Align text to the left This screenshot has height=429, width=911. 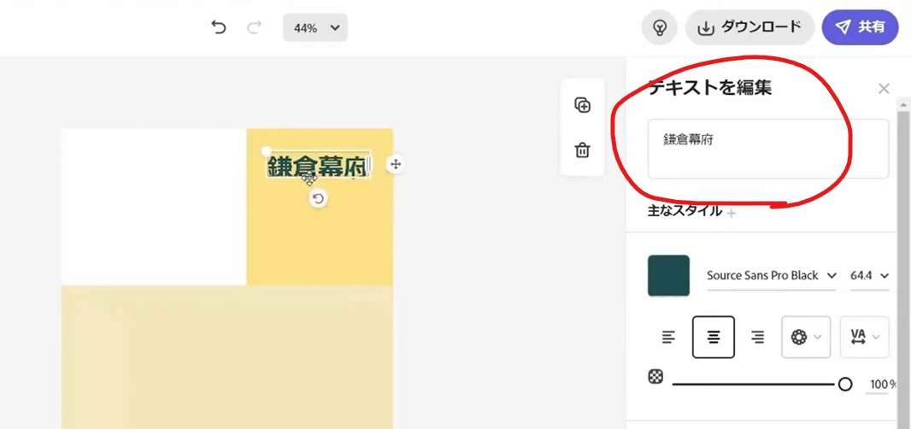(x=669, y=337)
